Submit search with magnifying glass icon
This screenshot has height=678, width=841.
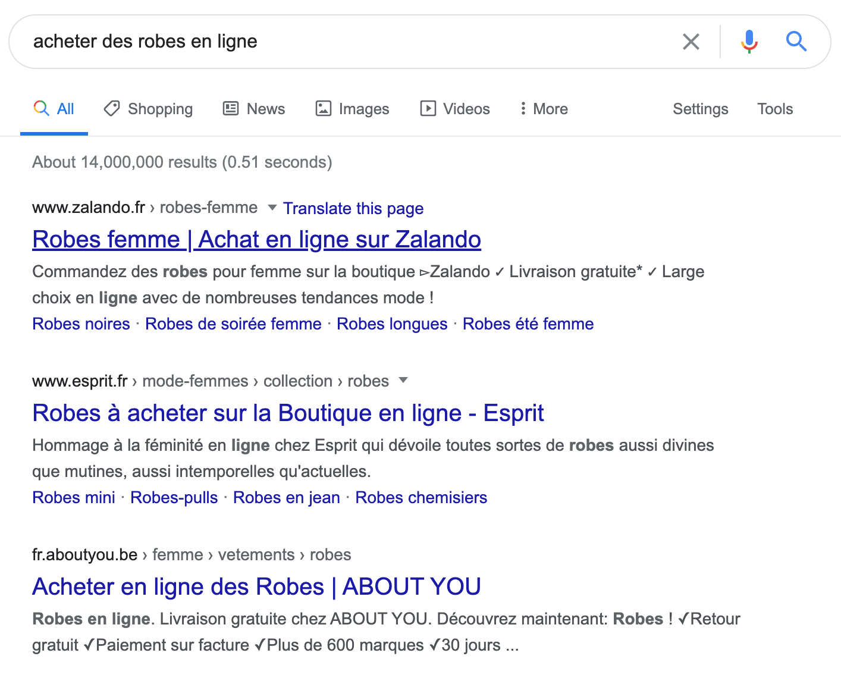tap(796, 42)
